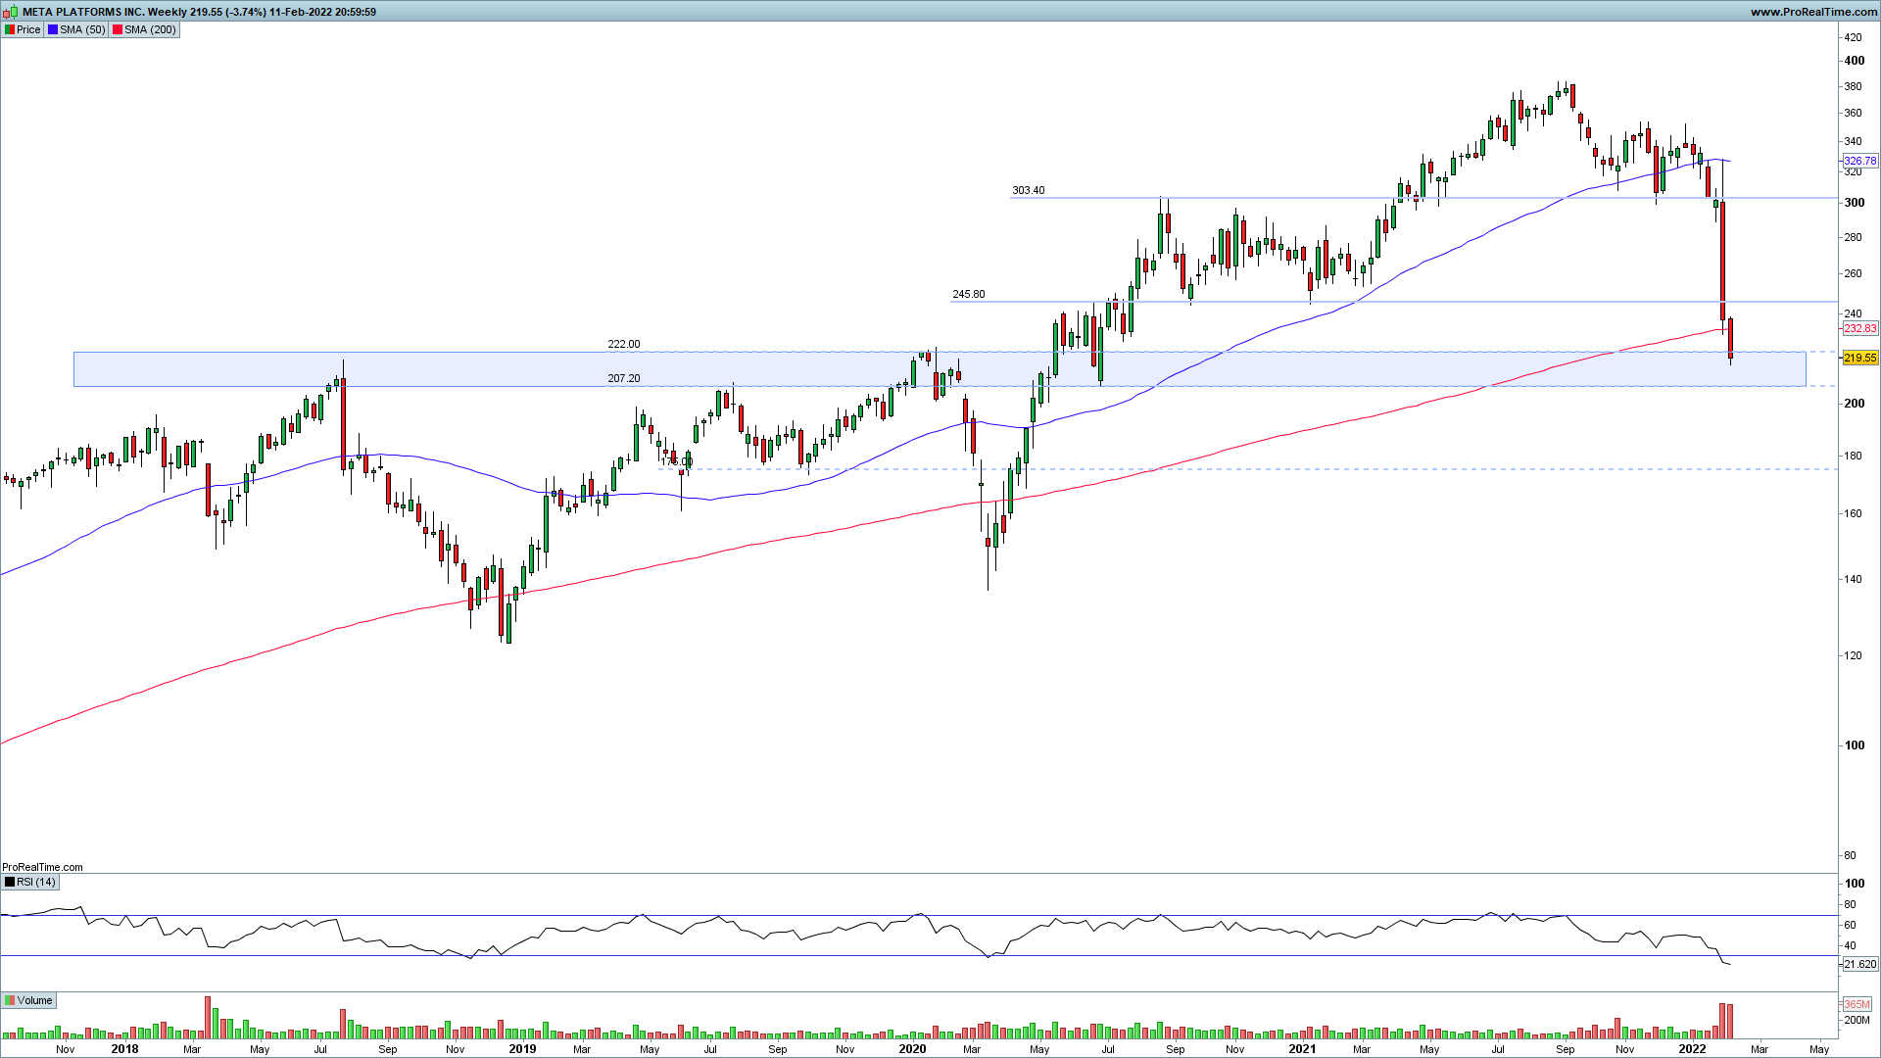Click the 232.83 SMA 200 value tag
Viewport: 1881px width, 1058px height.
coord(1859,328)
